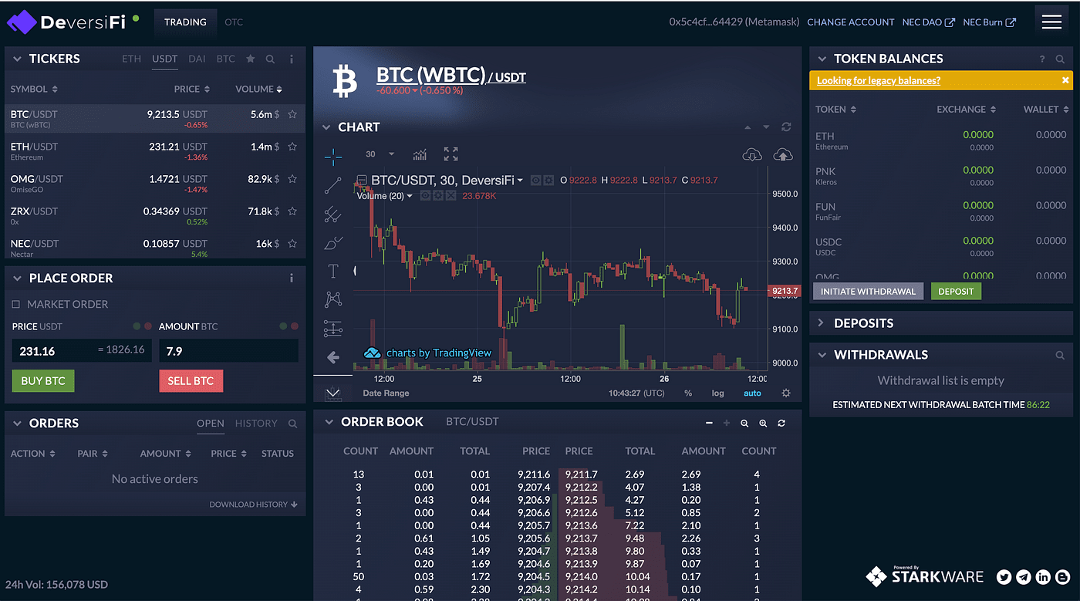1080x601 pixels.
Task: Open the Download History dropdown
Action: pyautogui.click(x=253, y=505)
